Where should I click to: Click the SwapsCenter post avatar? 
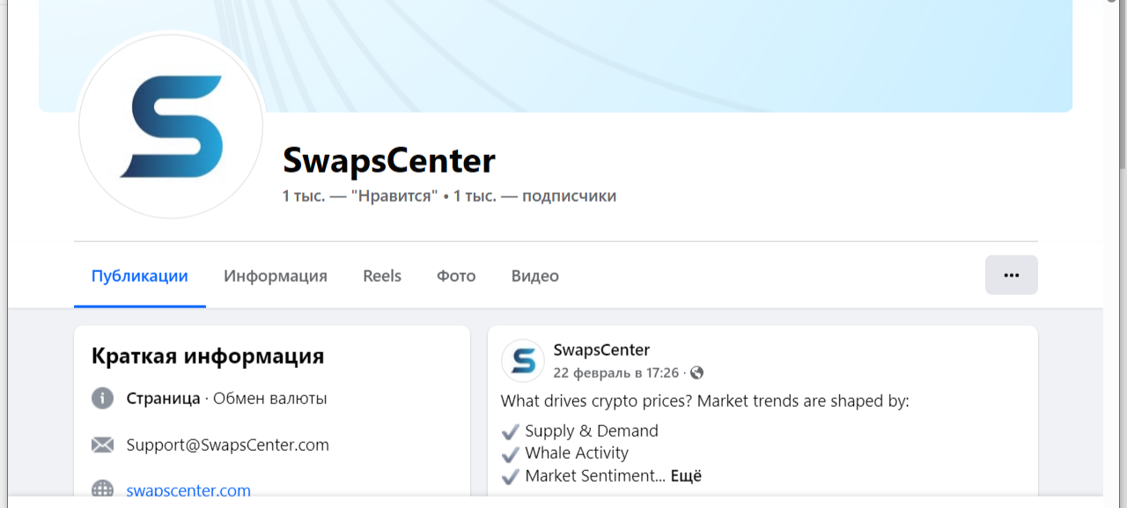pyautogui.click(x=523, y=361)
